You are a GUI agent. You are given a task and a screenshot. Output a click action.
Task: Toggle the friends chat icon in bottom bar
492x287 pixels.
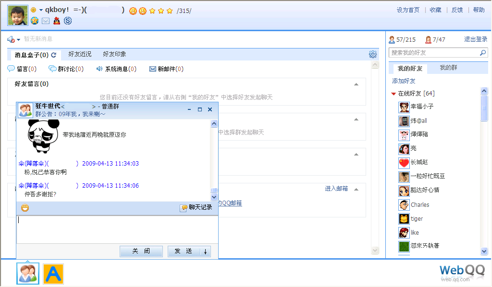(x=28, y=274)
